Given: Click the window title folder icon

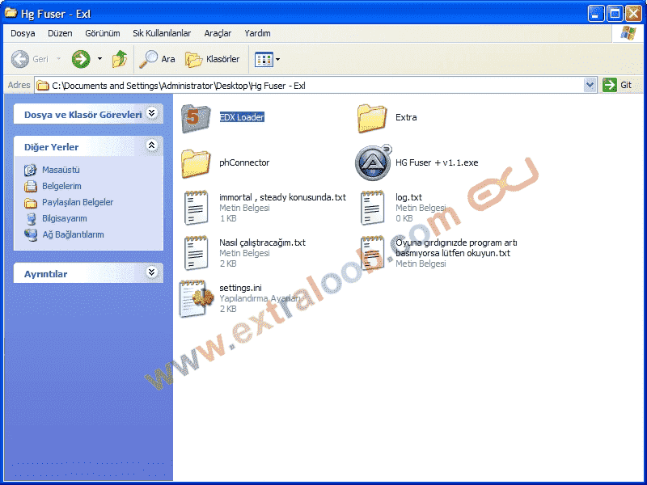Looking at the screenshot, I should (11, 13).
